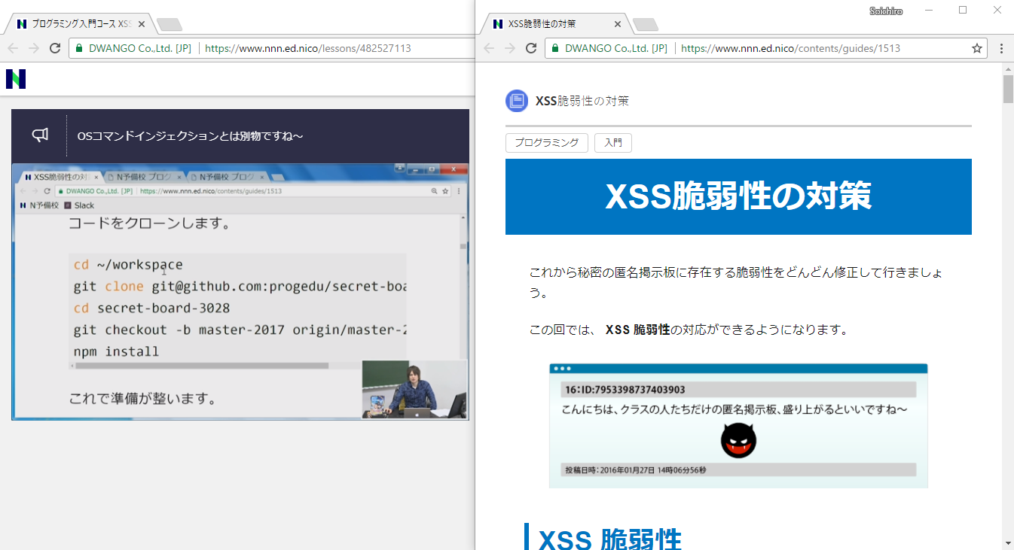Screen dimensions: 1014x550
Task: Click the DWANGO padlock icon in the left window
Action: point(80,47)
